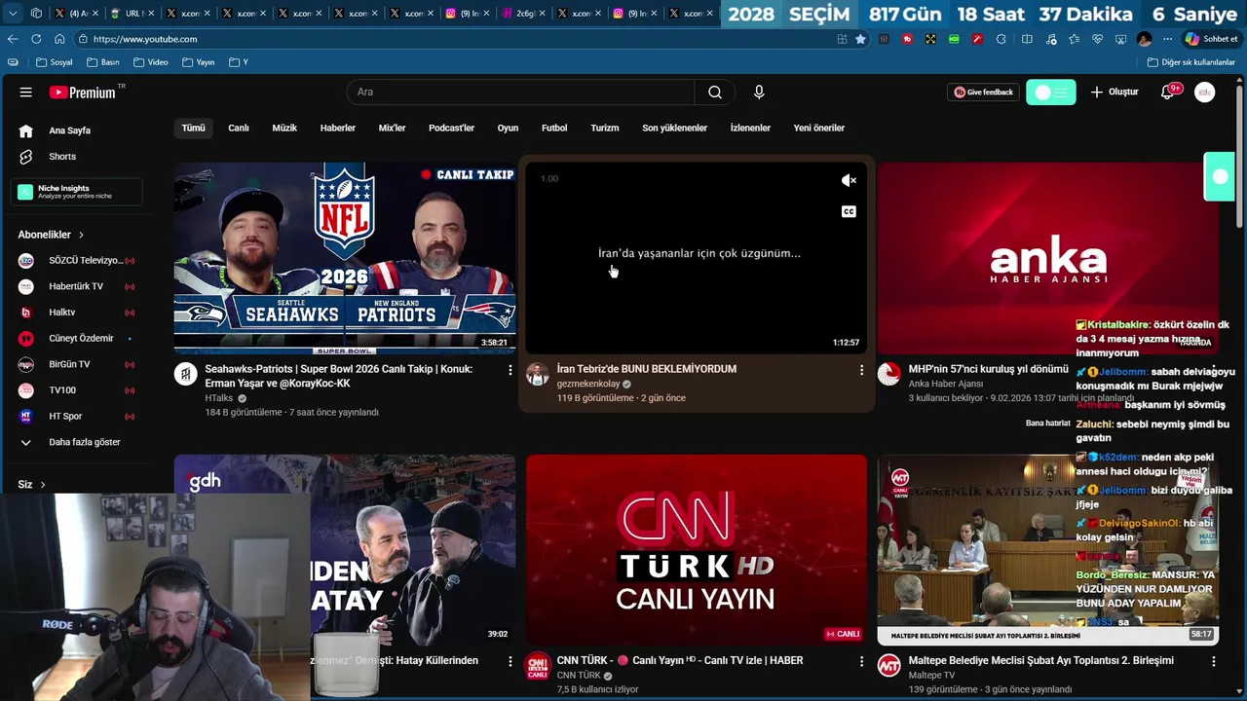The height and width of the screenshot is (701, 1247).
Task: Open Anka Haber Ajansı channel avatar
Action: click(x=889, y=374)
